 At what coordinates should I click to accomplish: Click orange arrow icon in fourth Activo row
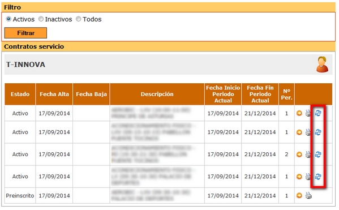(299, 177)
